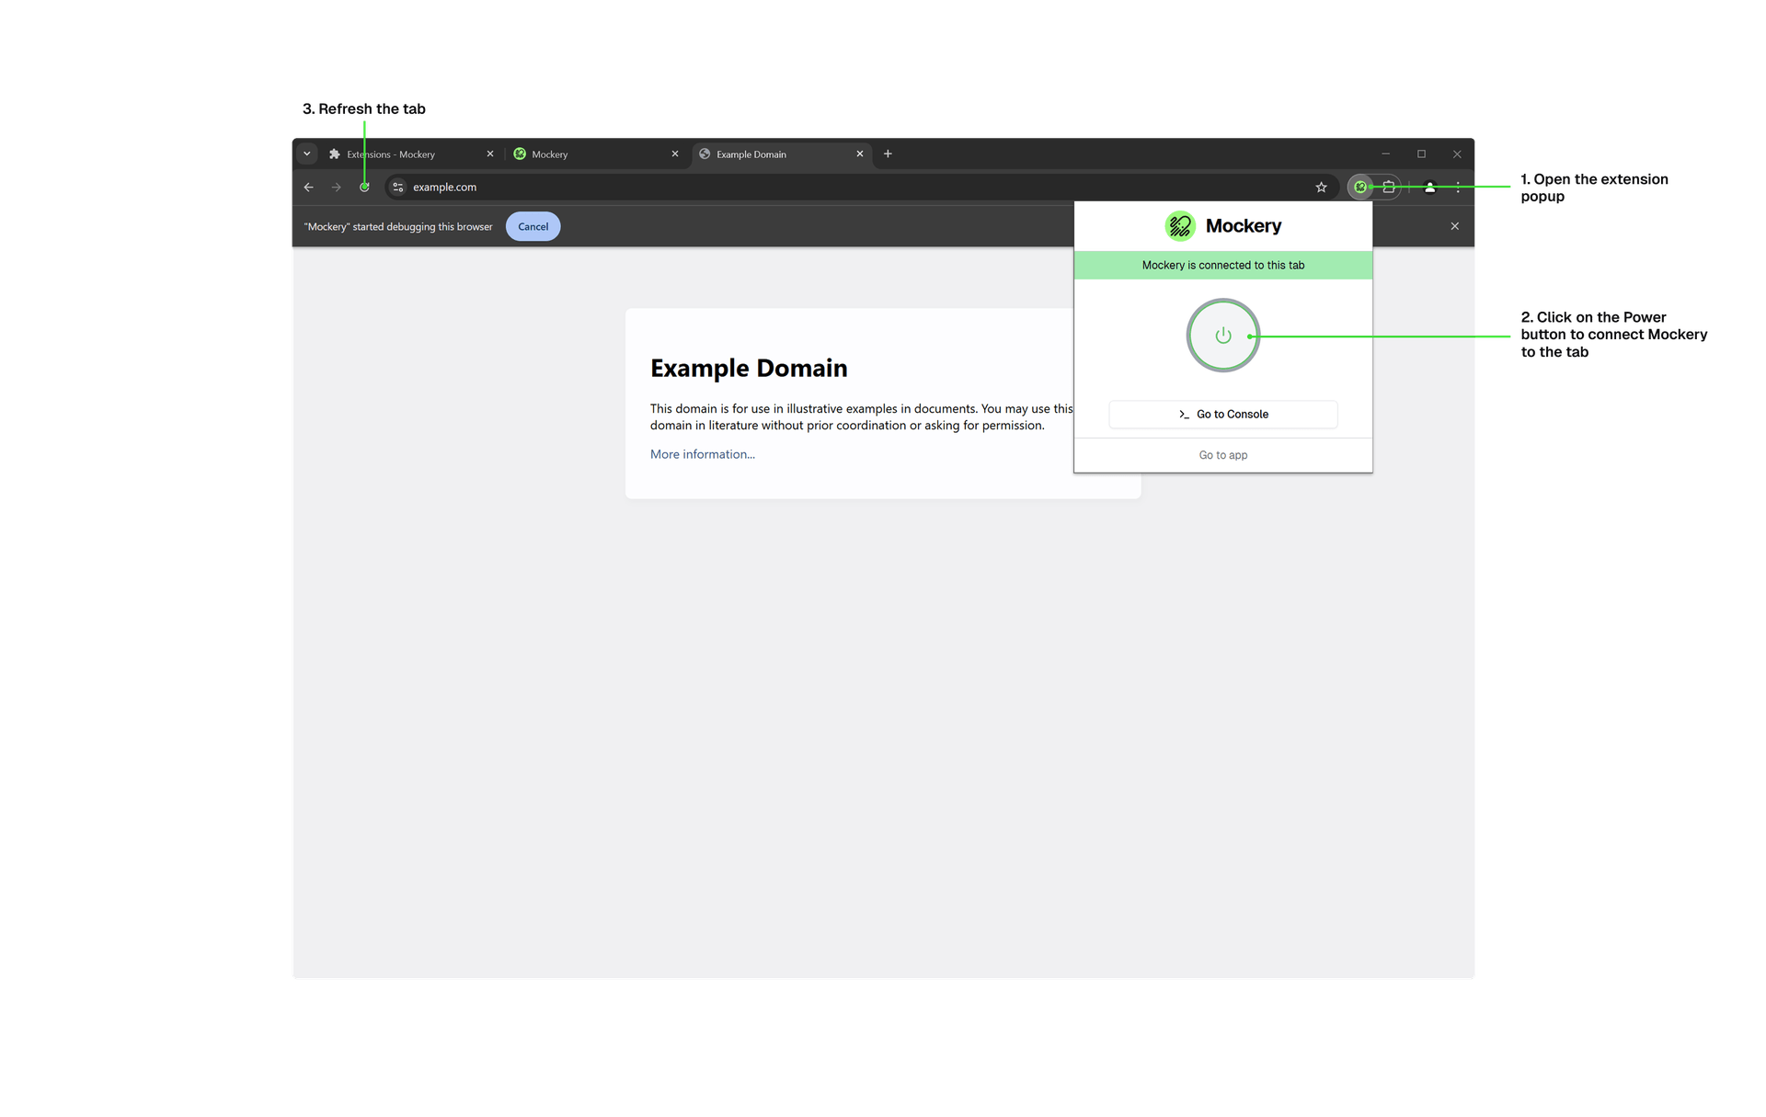The width and height of the screenshot is (1766, 1117).
Task: Select the Example Domain tab
Action: (x=781, y=154)
